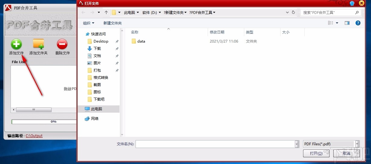
Task: Select the data folder in the file list
Action: click(139, 41)
